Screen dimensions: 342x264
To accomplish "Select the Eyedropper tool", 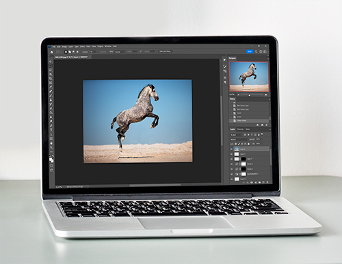I will coord(51,87).
